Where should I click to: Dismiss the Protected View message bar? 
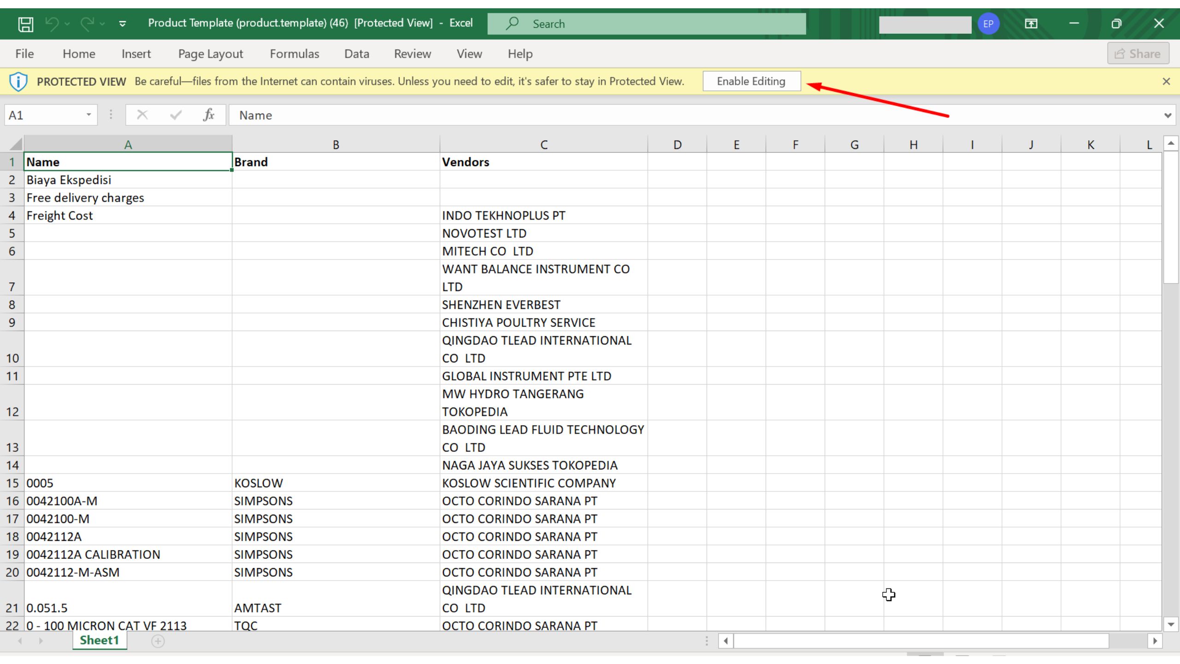click(x=1166, y=82)
